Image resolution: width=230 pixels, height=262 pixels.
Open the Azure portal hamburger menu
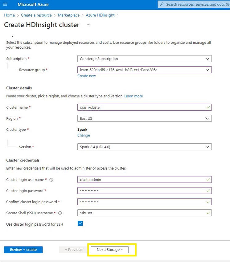pos(5,5)
